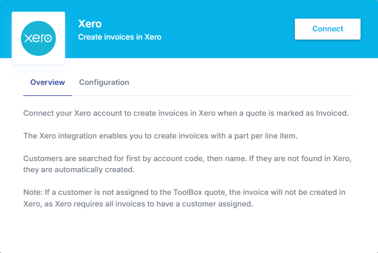
Task: Click the 'Create invoices in Xero' subtitle
Action: point(120,37)
